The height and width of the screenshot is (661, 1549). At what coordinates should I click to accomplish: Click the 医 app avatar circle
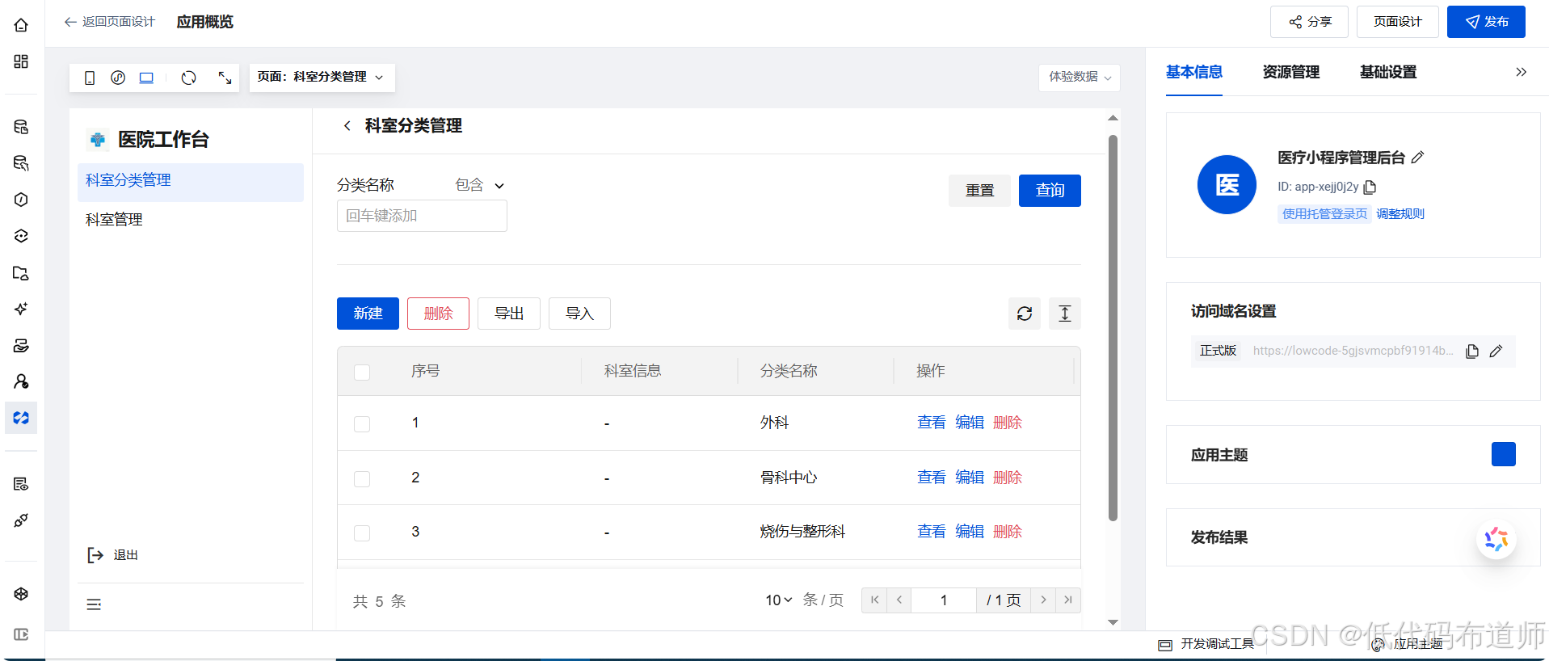tap(1227, 185)
